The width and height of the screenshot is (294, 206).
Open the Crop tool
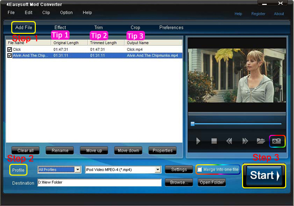135,27
